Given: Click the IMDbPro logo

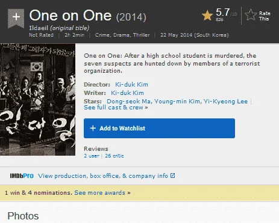Looking at the screenshot, I should 22,176.
